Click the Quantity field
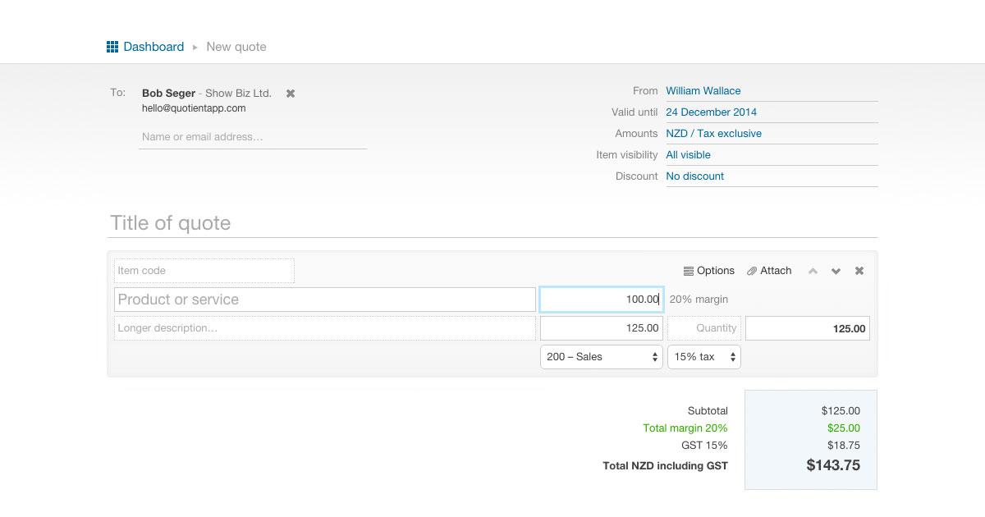The image size is (985, 517). 704,328
